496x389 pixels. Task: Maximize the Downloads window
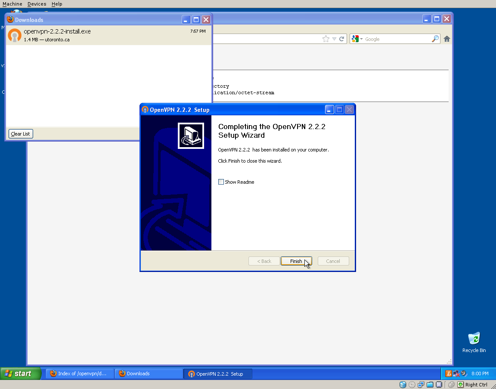[x=196, y=20]
